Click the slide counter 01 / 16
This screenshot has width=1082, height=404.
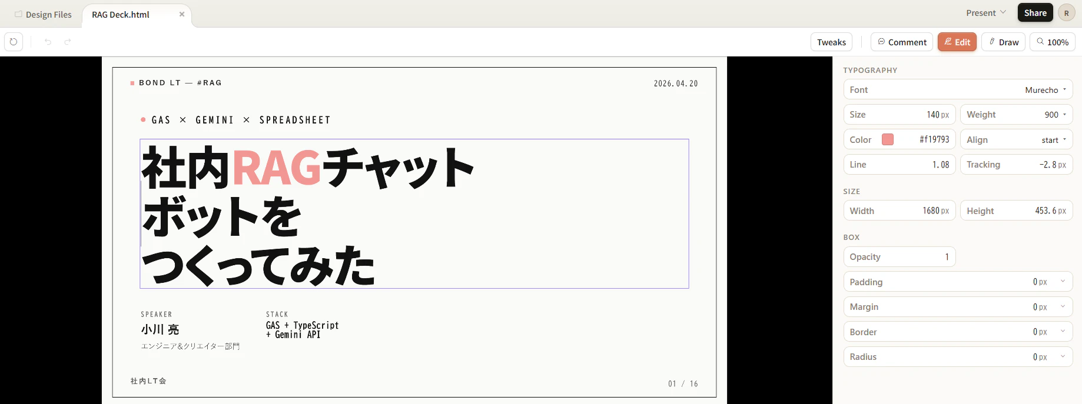coord(683,383)
